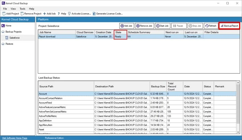Click the Kernel app icon in the title bar
This screenshot has width=242, height=140.
tap(3, 3)
